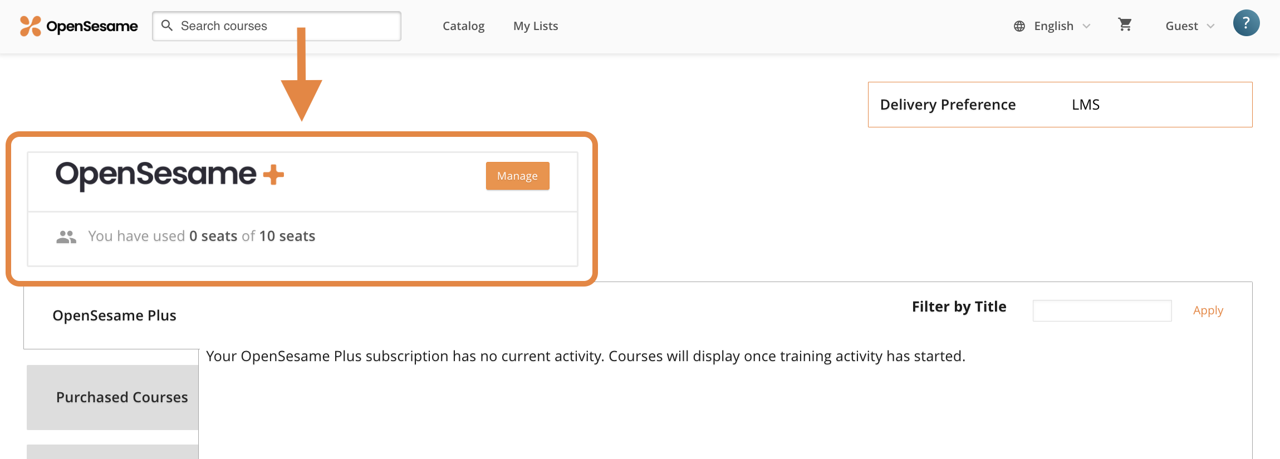
Task: Expand the Guest account menu
Action: coord(1181,26)
